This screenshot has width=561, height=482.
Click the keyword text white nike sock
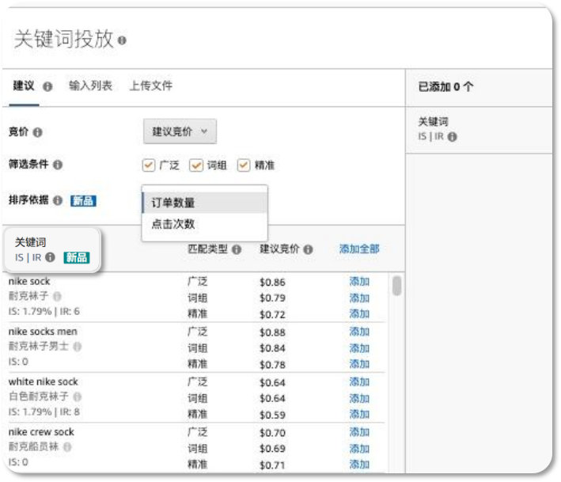coord(44,381)
